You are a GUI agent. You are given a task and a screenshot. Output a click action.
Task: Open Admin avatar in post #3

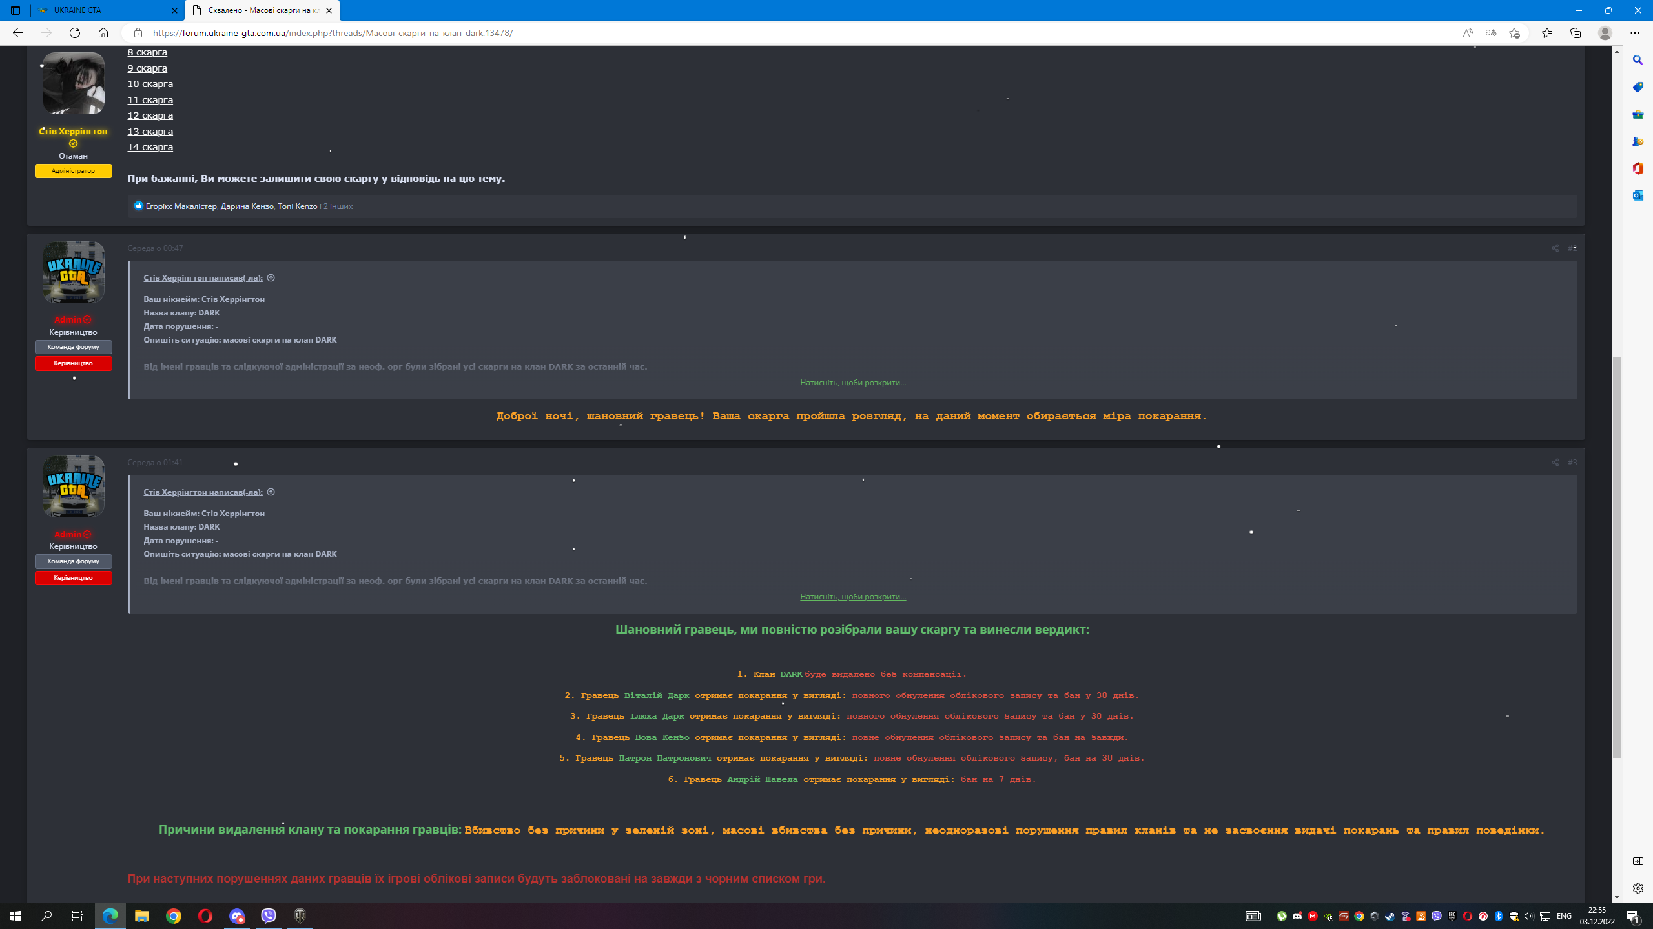coord(74,486)
